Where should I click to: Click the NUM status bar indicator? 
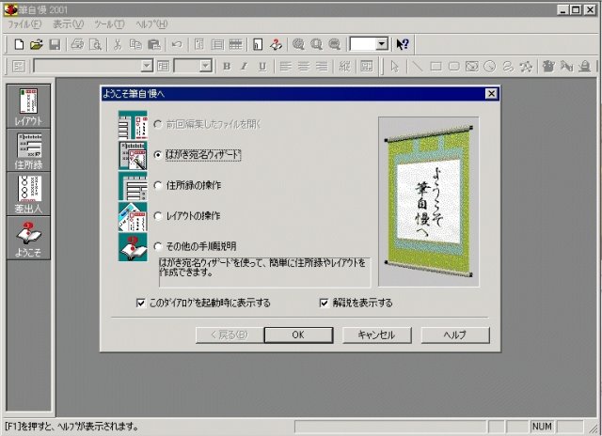542,426
